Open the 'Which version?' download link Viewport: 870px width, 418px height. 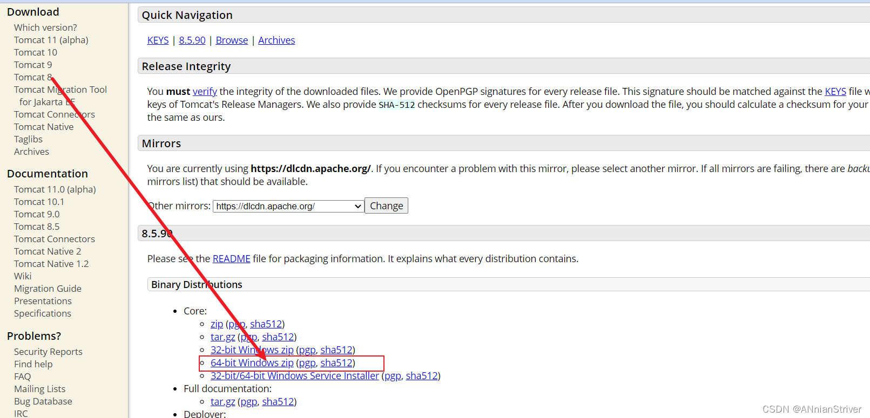pos(45,28)
